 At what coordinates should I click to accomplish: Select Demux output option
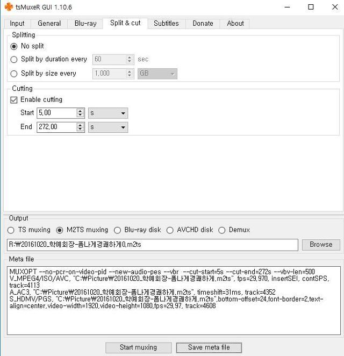tap(221, 230)
